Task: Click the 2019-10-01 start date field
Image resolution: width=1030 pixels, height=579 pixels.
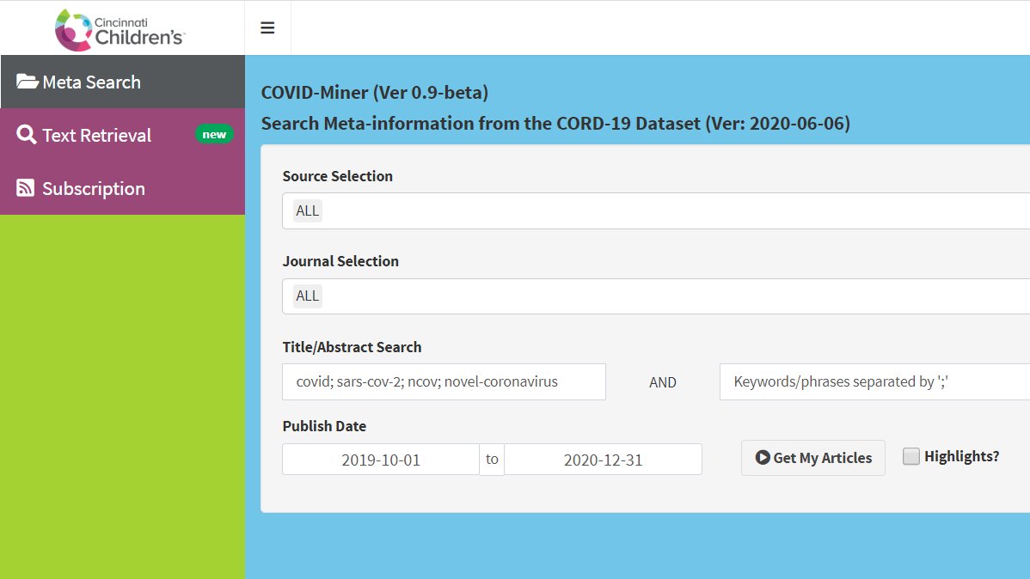Action: click(x=381, y=460)
